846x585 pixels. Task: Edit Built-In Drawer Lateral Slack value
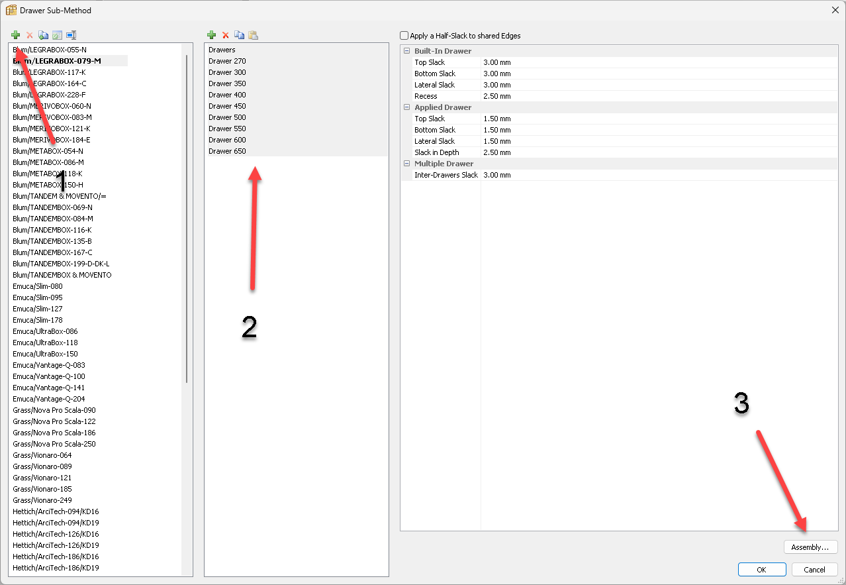659,85
